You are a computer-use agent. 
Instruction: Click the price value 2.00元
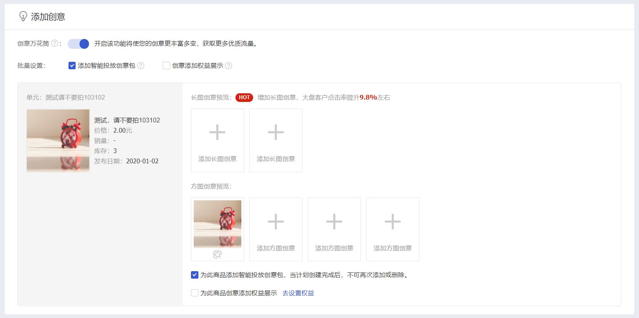point(123,130)
